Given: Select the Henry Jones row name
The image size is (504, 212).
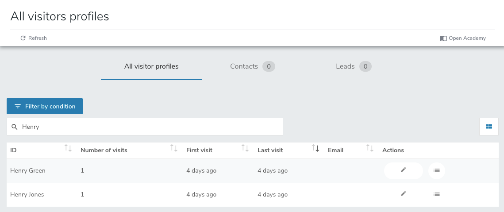Looking at the screenshot, I should click(27, 194).
